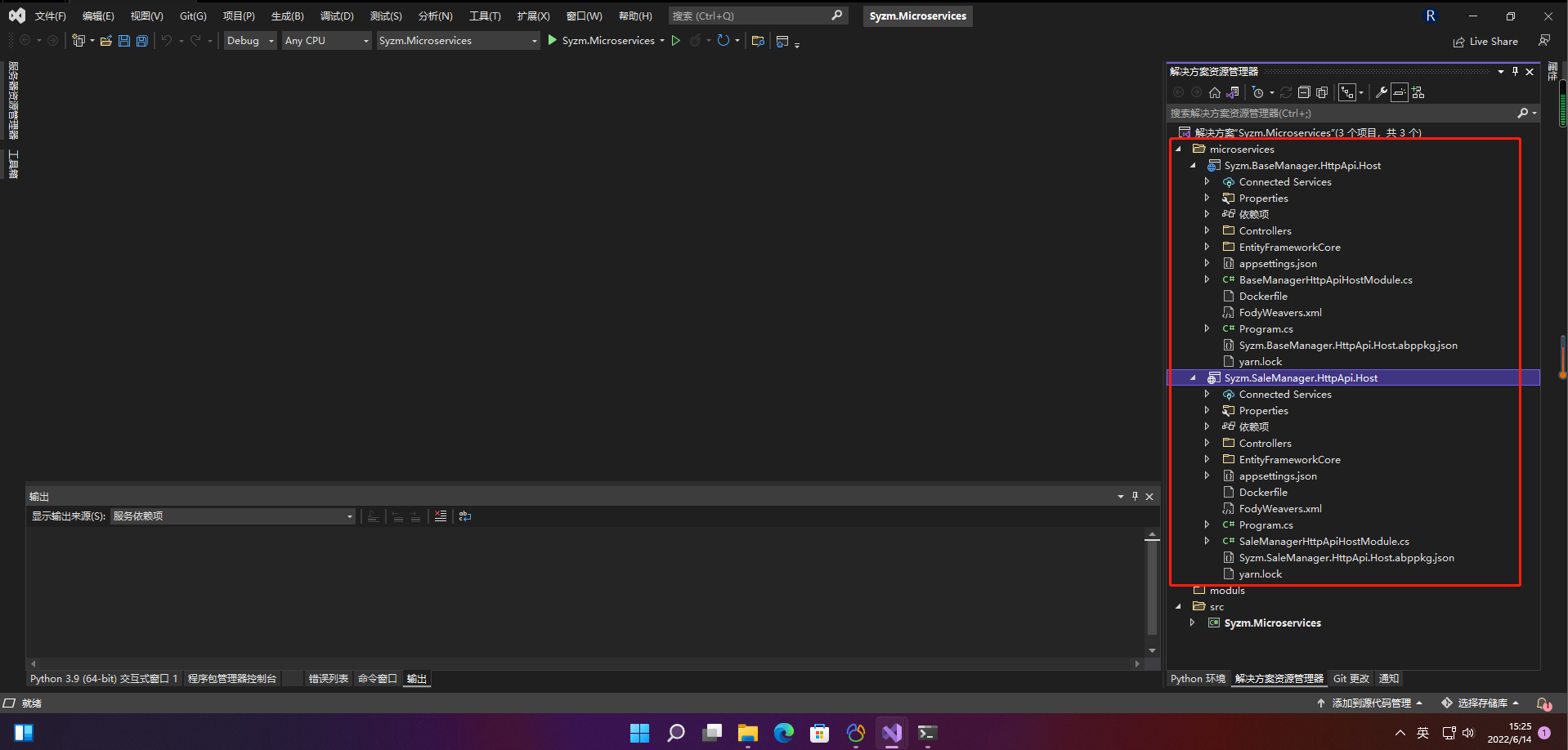Expand the Syzm.Microservices project under src

click(x=1193, y=623)
